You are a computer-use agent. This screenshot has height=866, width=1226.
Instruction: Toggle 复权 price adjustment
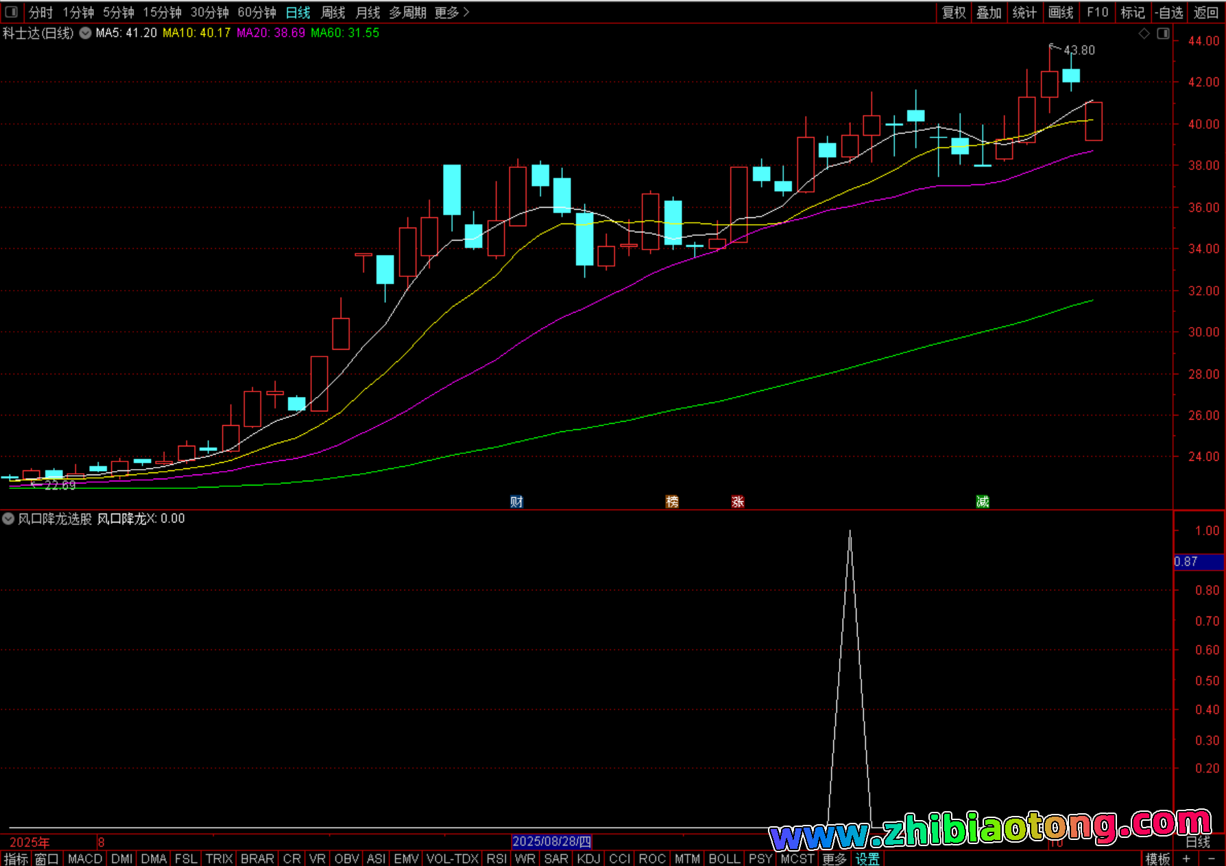(954, 12)
